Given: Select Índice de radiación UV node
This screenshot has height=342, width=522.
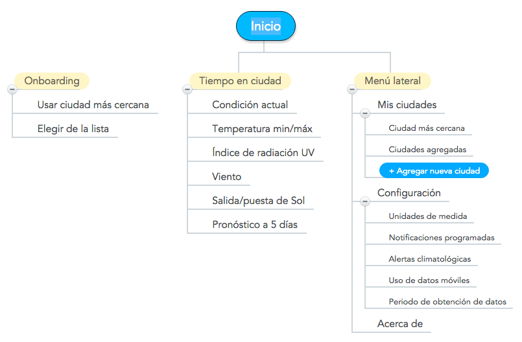Looking at the screenshot, I should coord(263,152).
